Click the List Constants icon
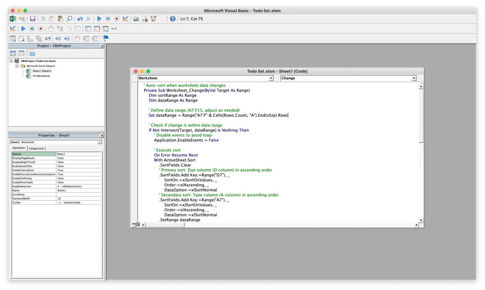 point(22,38)
